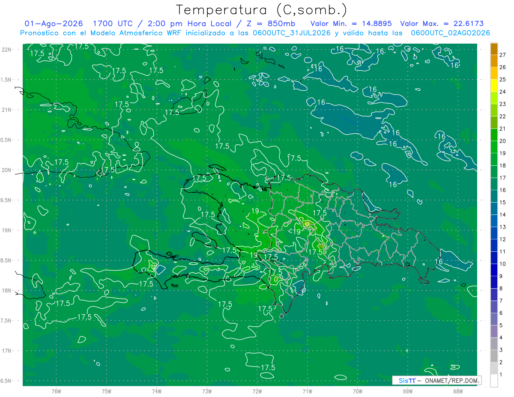Click the "27" label on the colour scale
The width and height of the screenshot is (514, 397).
(503, 55)
